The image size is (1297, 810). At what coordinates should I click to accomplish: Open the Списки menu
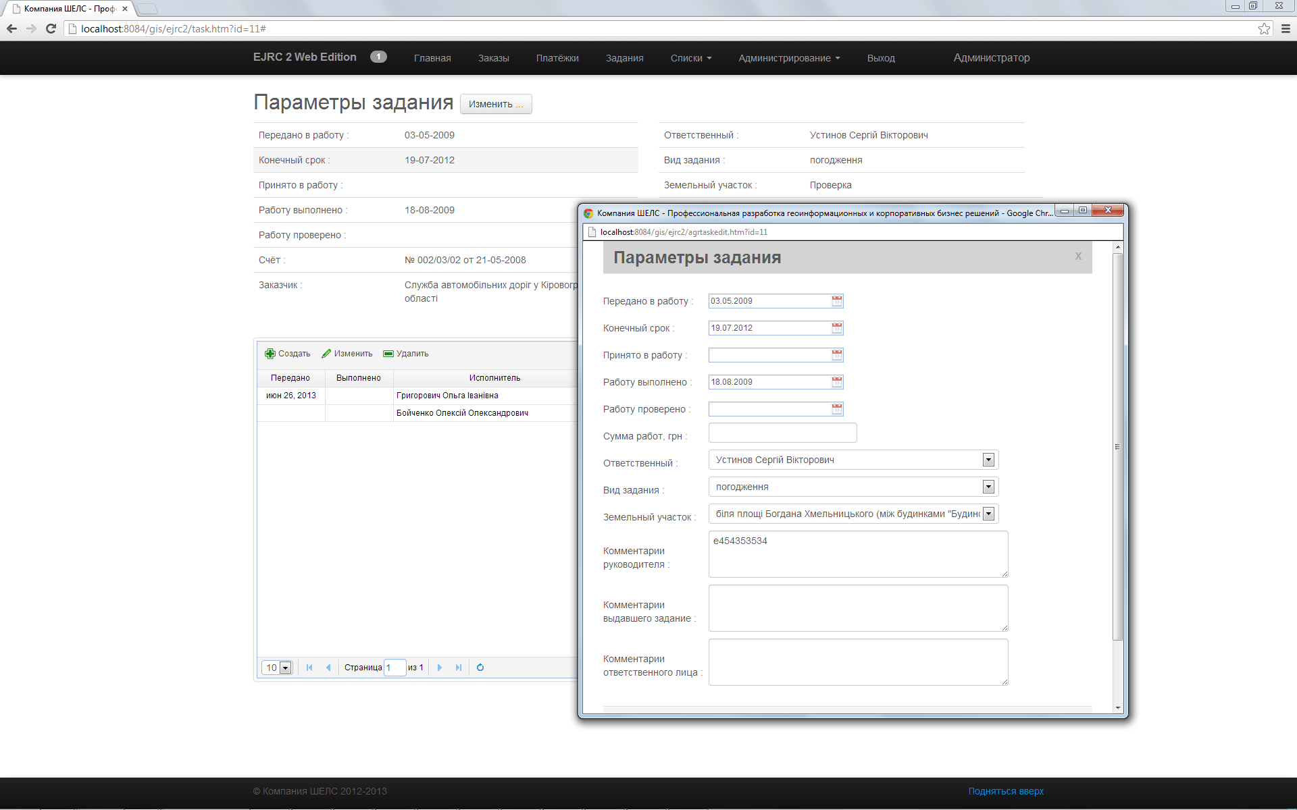click(x=690, y=58)
